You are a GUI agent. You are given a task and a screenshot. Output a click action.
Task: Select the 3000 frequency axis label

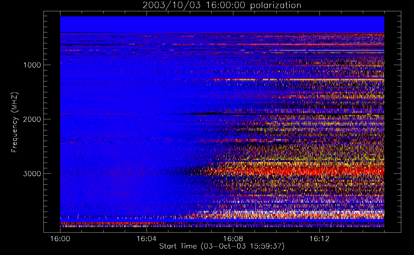tap(32, 174)
